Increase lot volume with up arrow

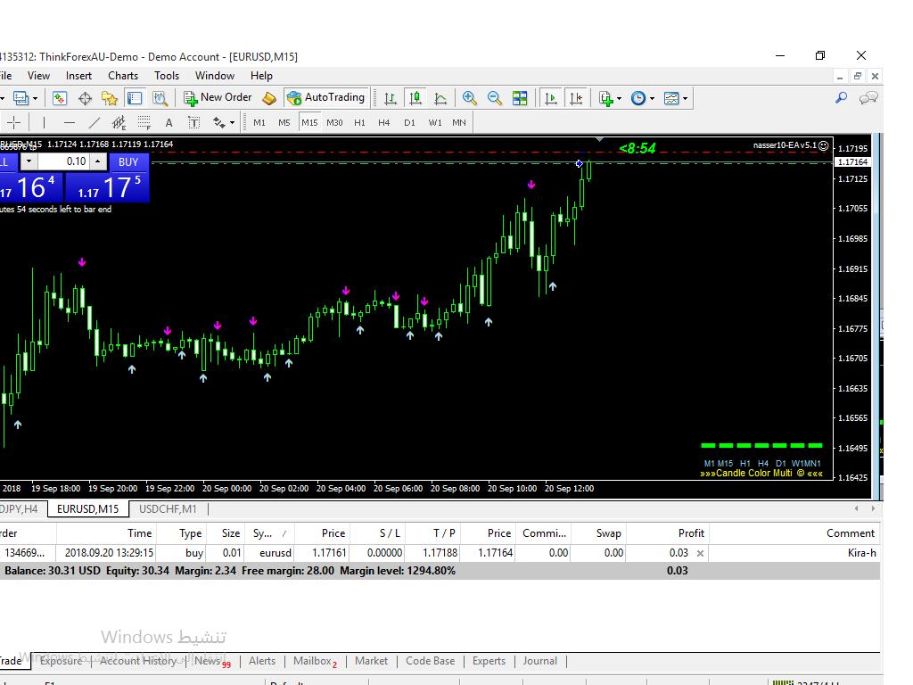pyautogui.click(x=98, y=161)
